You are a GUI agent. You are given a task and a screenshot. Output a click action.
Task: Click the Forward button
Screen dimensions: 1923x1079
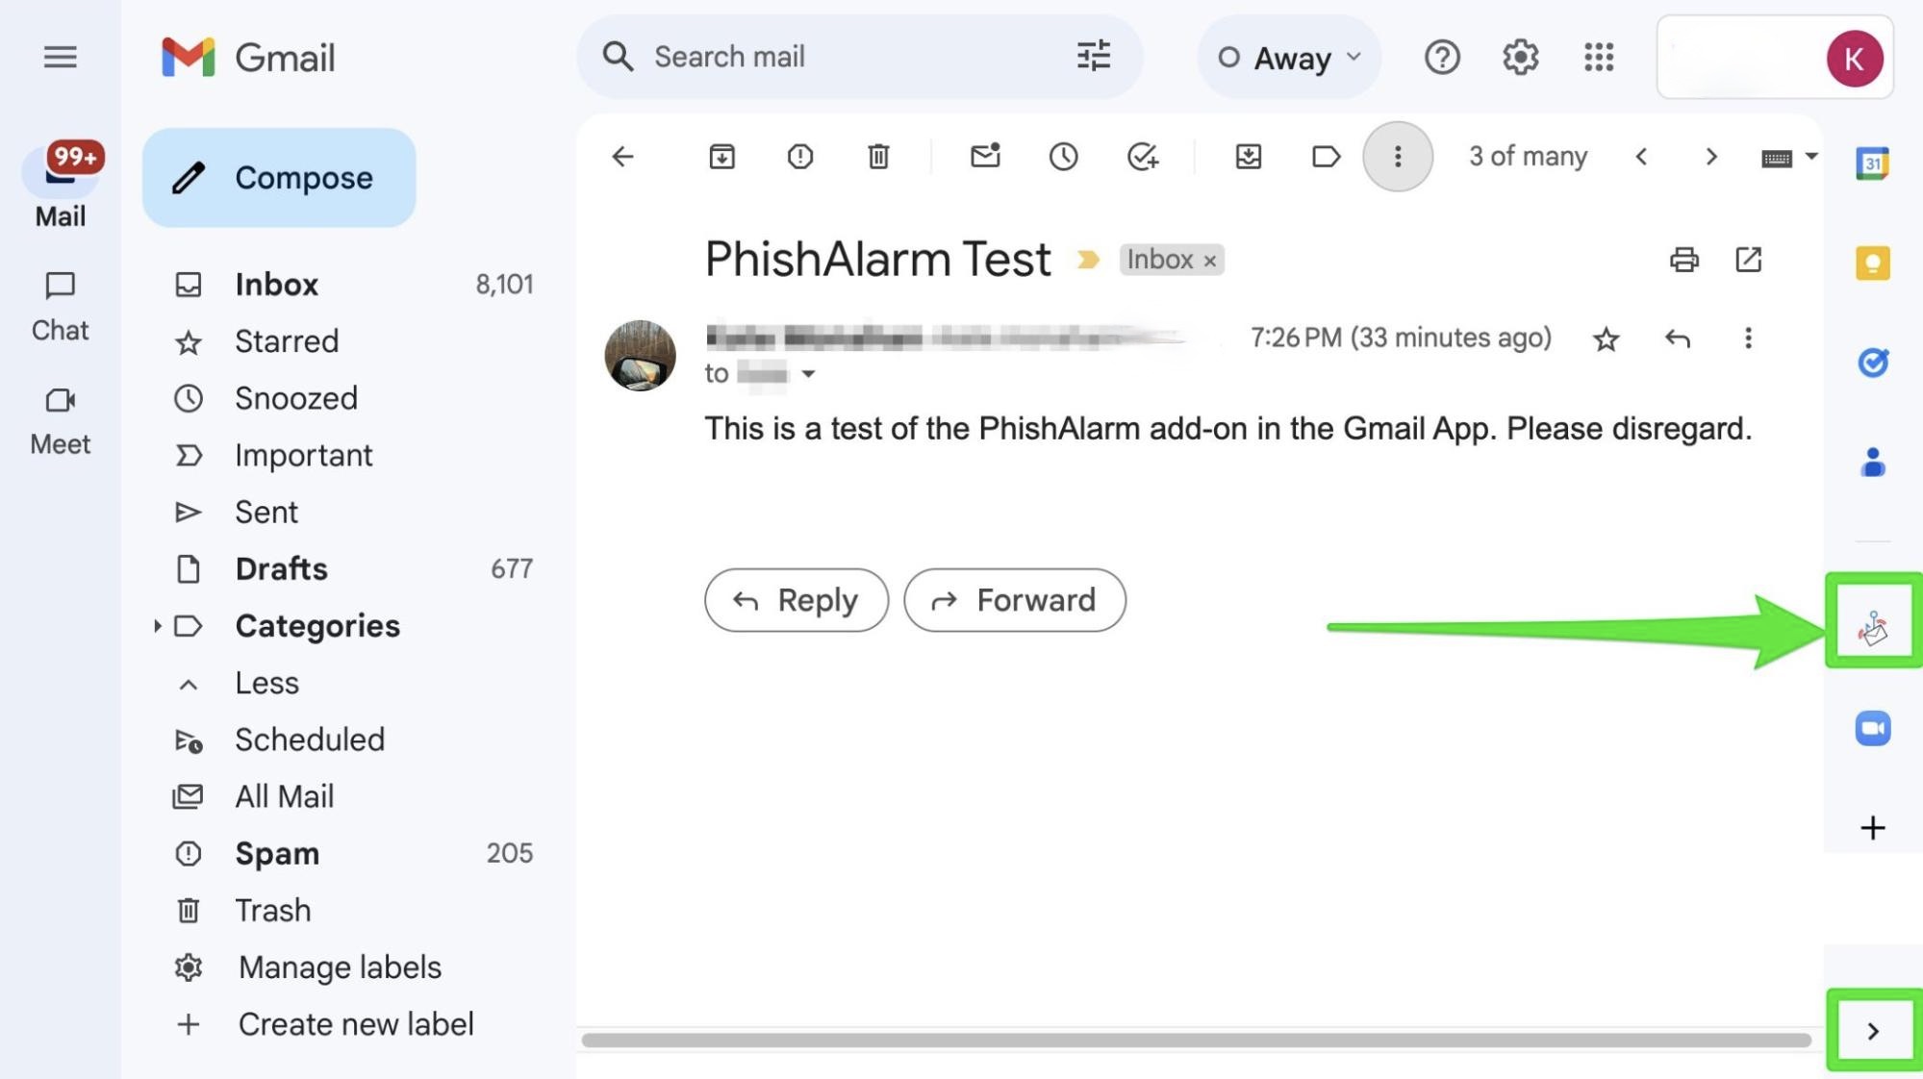[x=1014, y=600]
